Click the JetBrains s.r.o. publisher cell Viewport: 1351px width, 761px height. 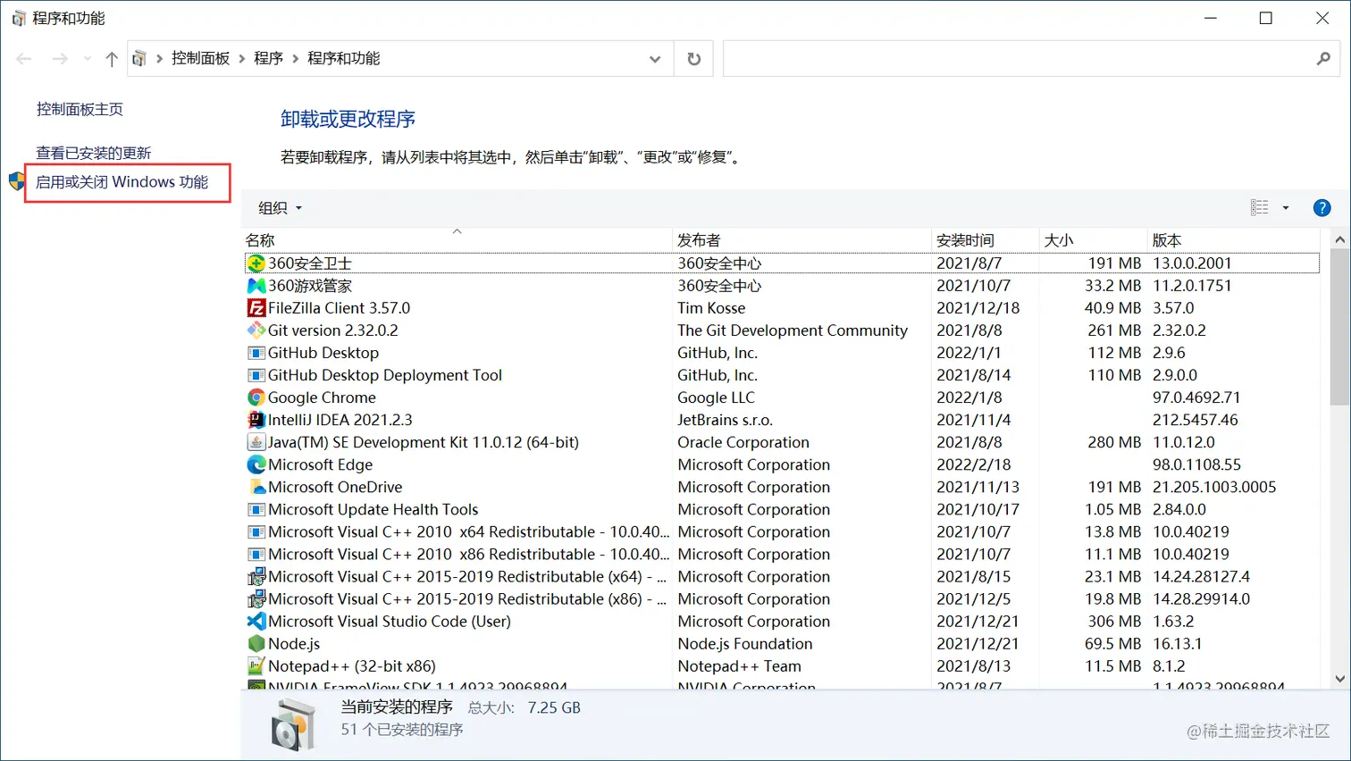tap(725, 420)
